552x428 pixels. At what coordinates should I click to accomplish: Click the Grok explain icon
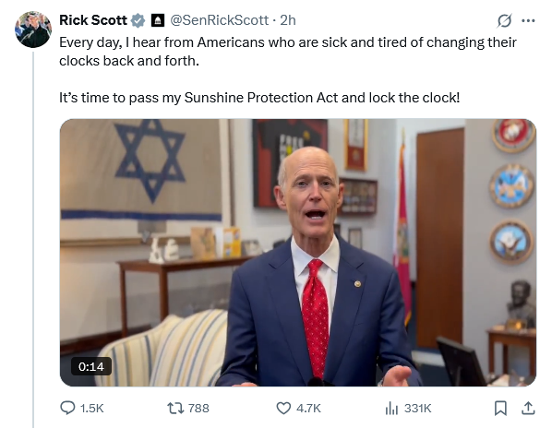coord(504,20)
